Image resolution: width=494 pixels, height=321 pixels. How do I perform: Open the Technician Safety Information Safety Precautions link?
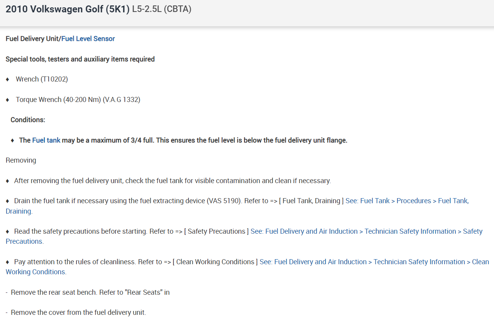tap(366, 231)
